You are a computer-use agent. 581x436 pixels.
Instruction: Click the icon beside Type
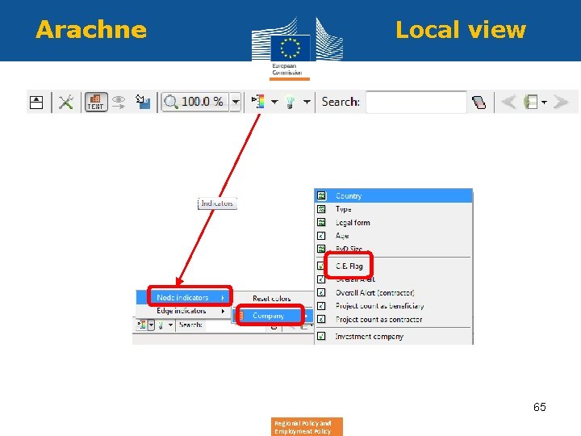pyautogui.click(x=321, y=209)
